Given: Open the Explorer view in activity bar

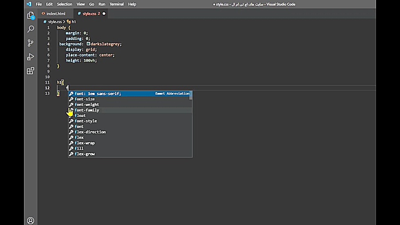Looking at the screenshot, I should (x=31, y=16).
